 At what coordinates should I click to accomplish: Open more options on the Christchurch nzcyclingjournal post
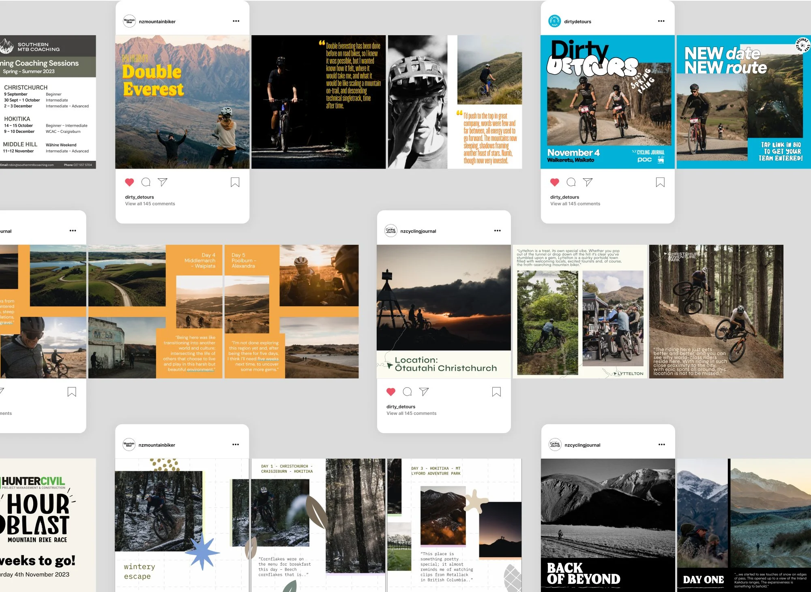click(498, 231)
